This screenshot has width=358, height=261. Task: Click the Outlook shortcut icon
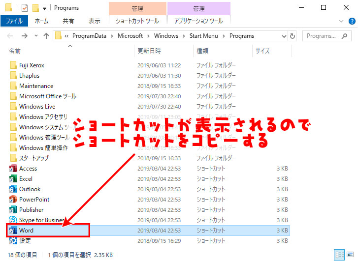tap(13, 189)
